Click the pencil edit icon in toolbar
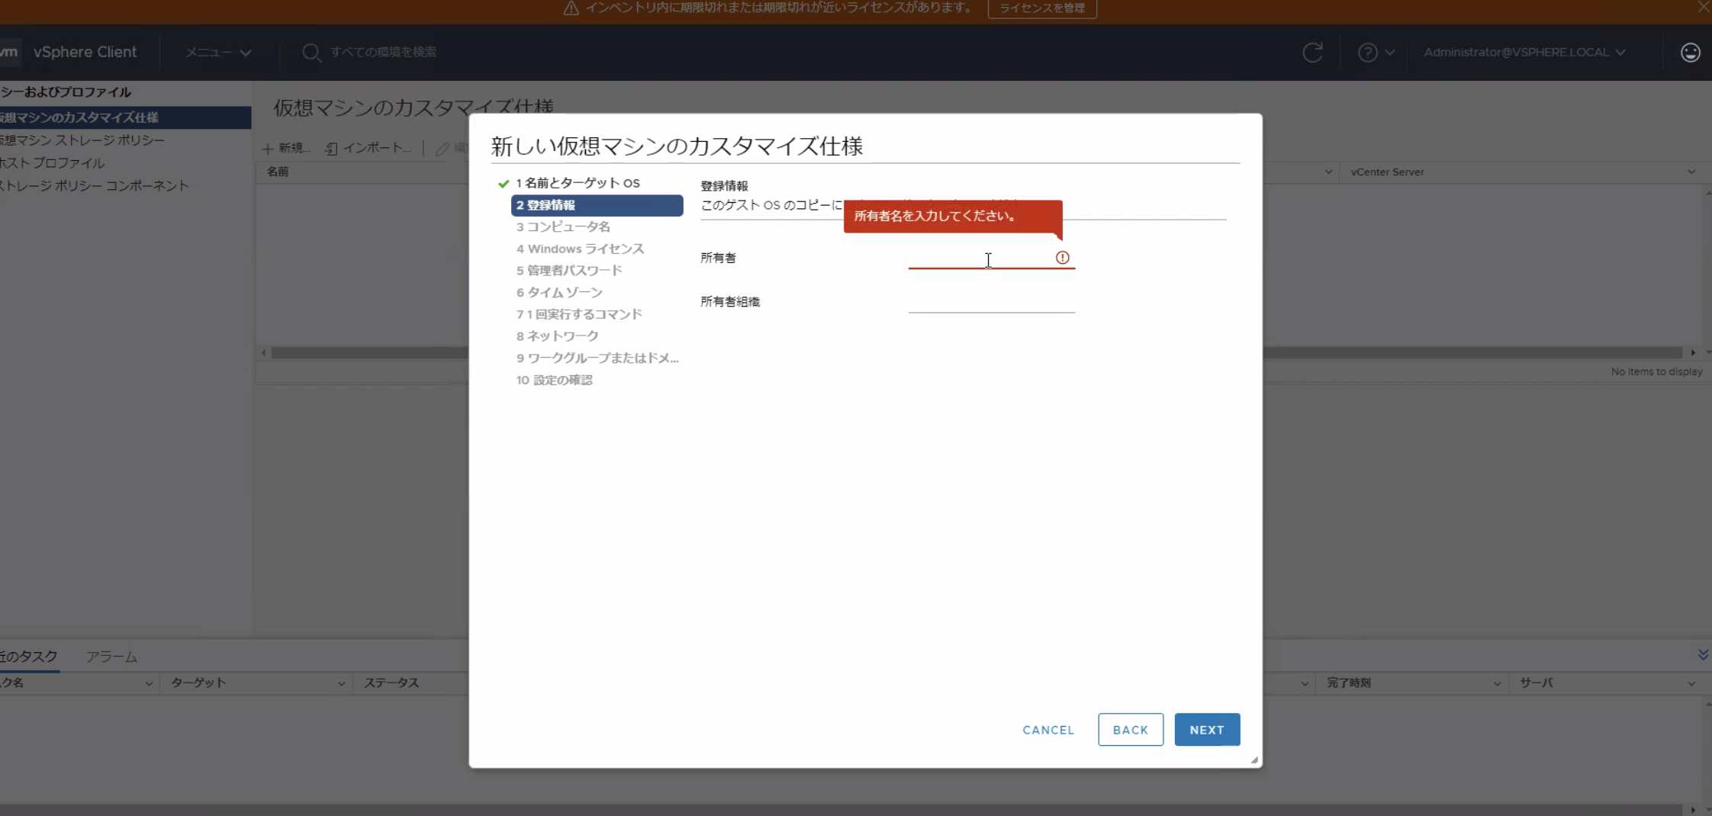 tap(443, 148)
